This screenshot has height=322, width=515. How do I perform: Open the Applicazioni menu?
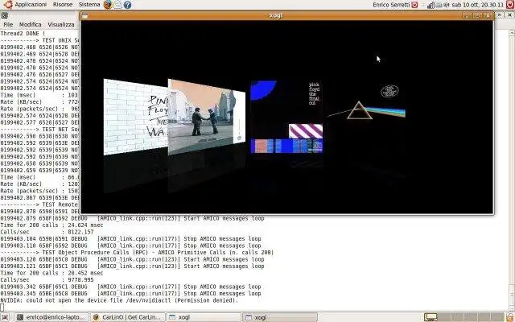pyautogui.click(x=31, y=5)
